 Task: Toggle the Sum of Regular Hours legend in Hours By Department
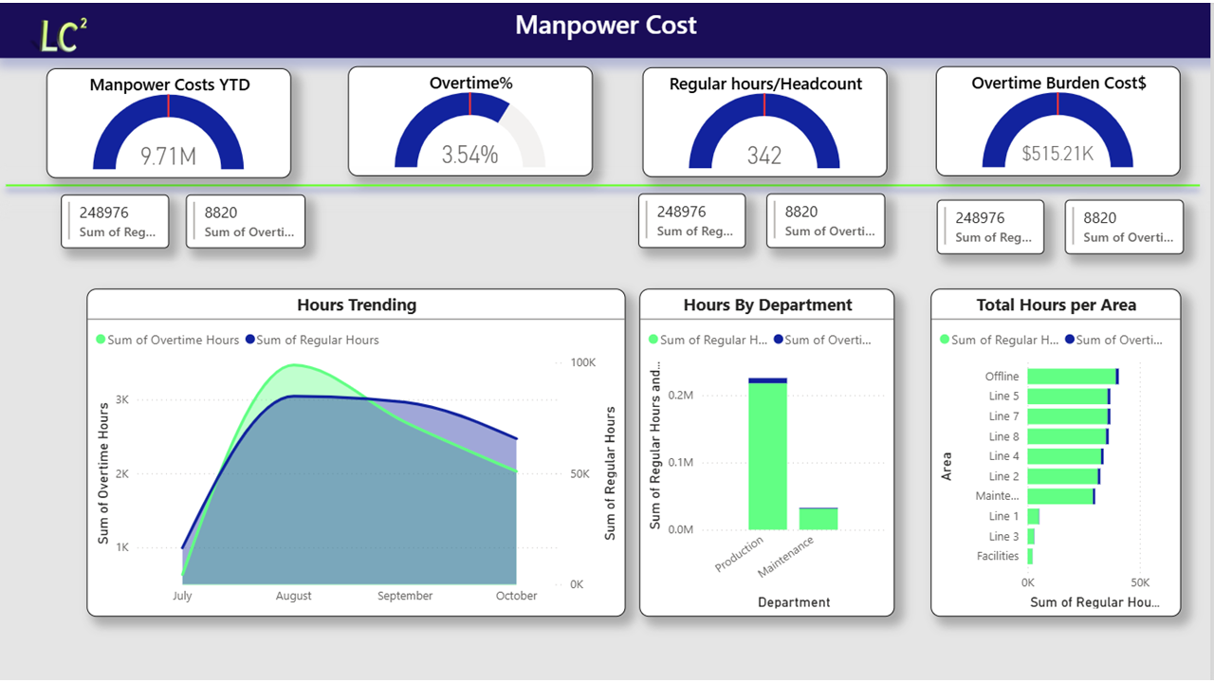point(714,339)
